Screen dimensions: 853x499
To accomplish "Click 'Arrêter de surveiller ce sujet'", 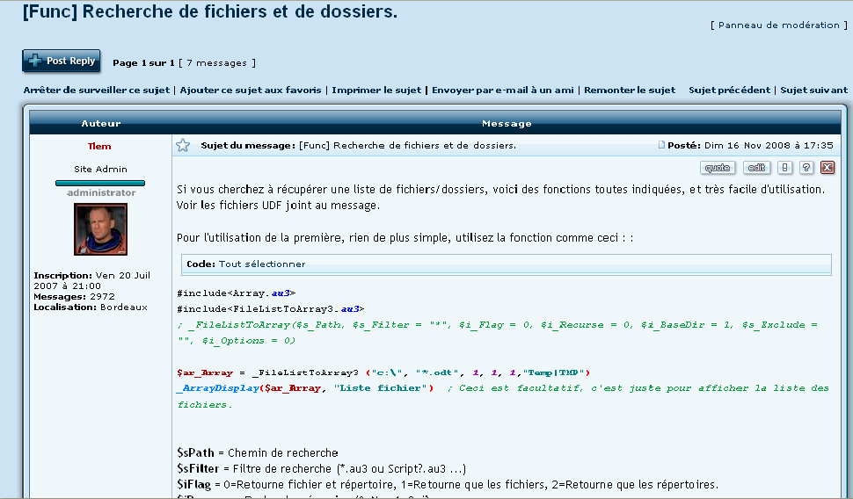I will click(98, 90).
